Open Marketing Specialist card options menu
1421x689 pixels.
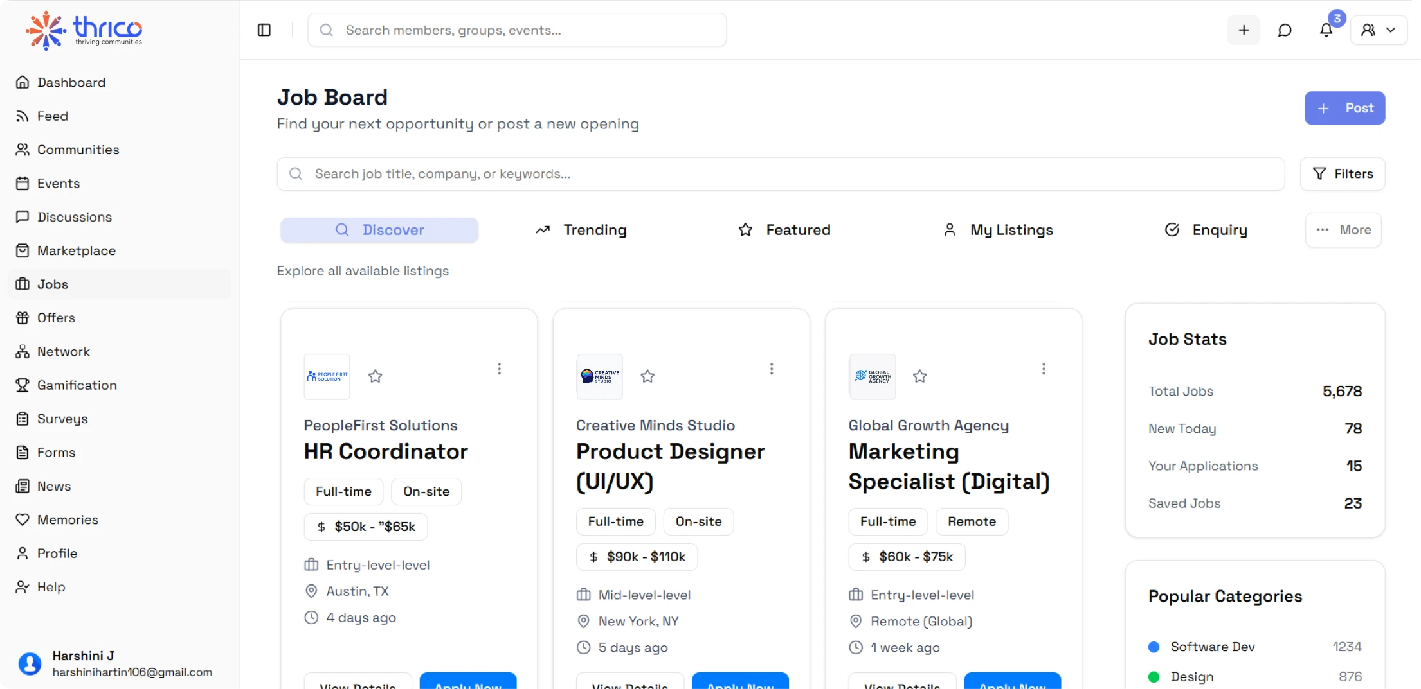(x=1044, y=369)
